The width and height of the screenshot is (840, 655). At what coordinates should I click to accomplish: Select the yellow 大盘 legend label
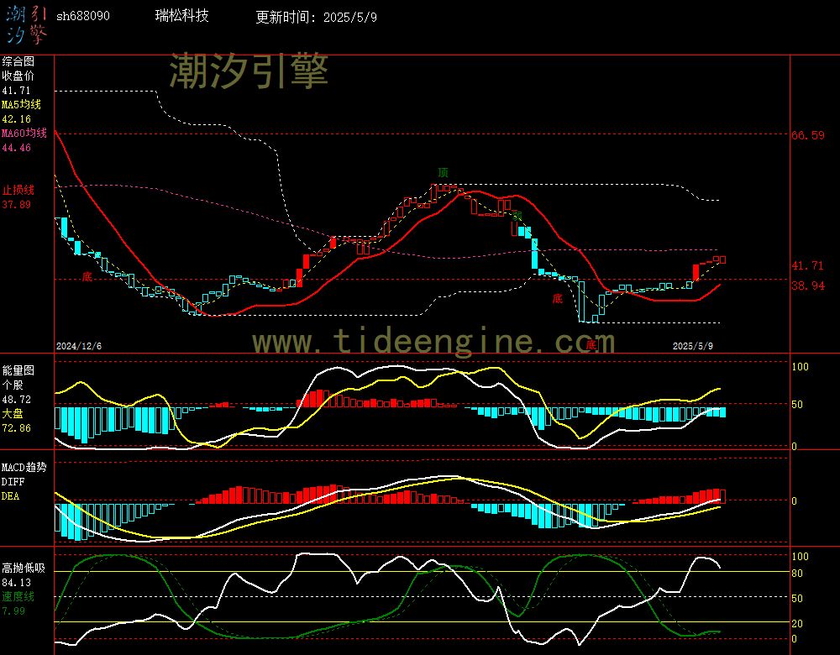(x=13, y=413)
